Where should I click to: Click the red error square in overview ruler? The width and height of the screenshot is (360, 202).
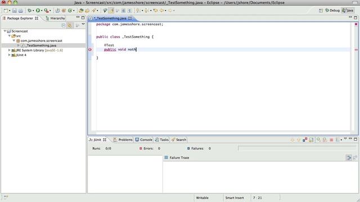[356, 24]
